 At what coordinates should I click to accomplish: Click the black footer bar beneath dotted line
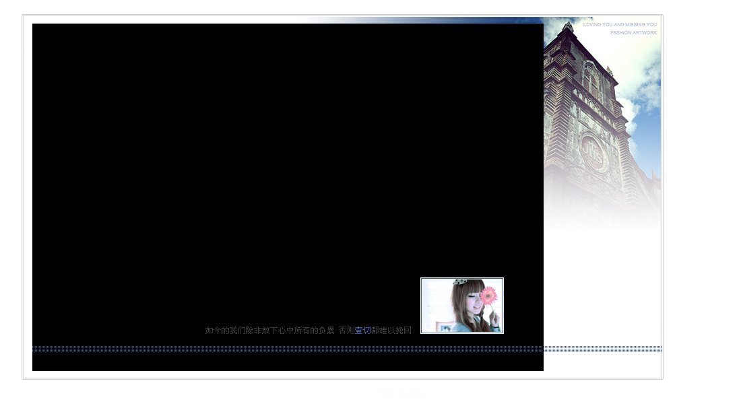coord(288,362)
